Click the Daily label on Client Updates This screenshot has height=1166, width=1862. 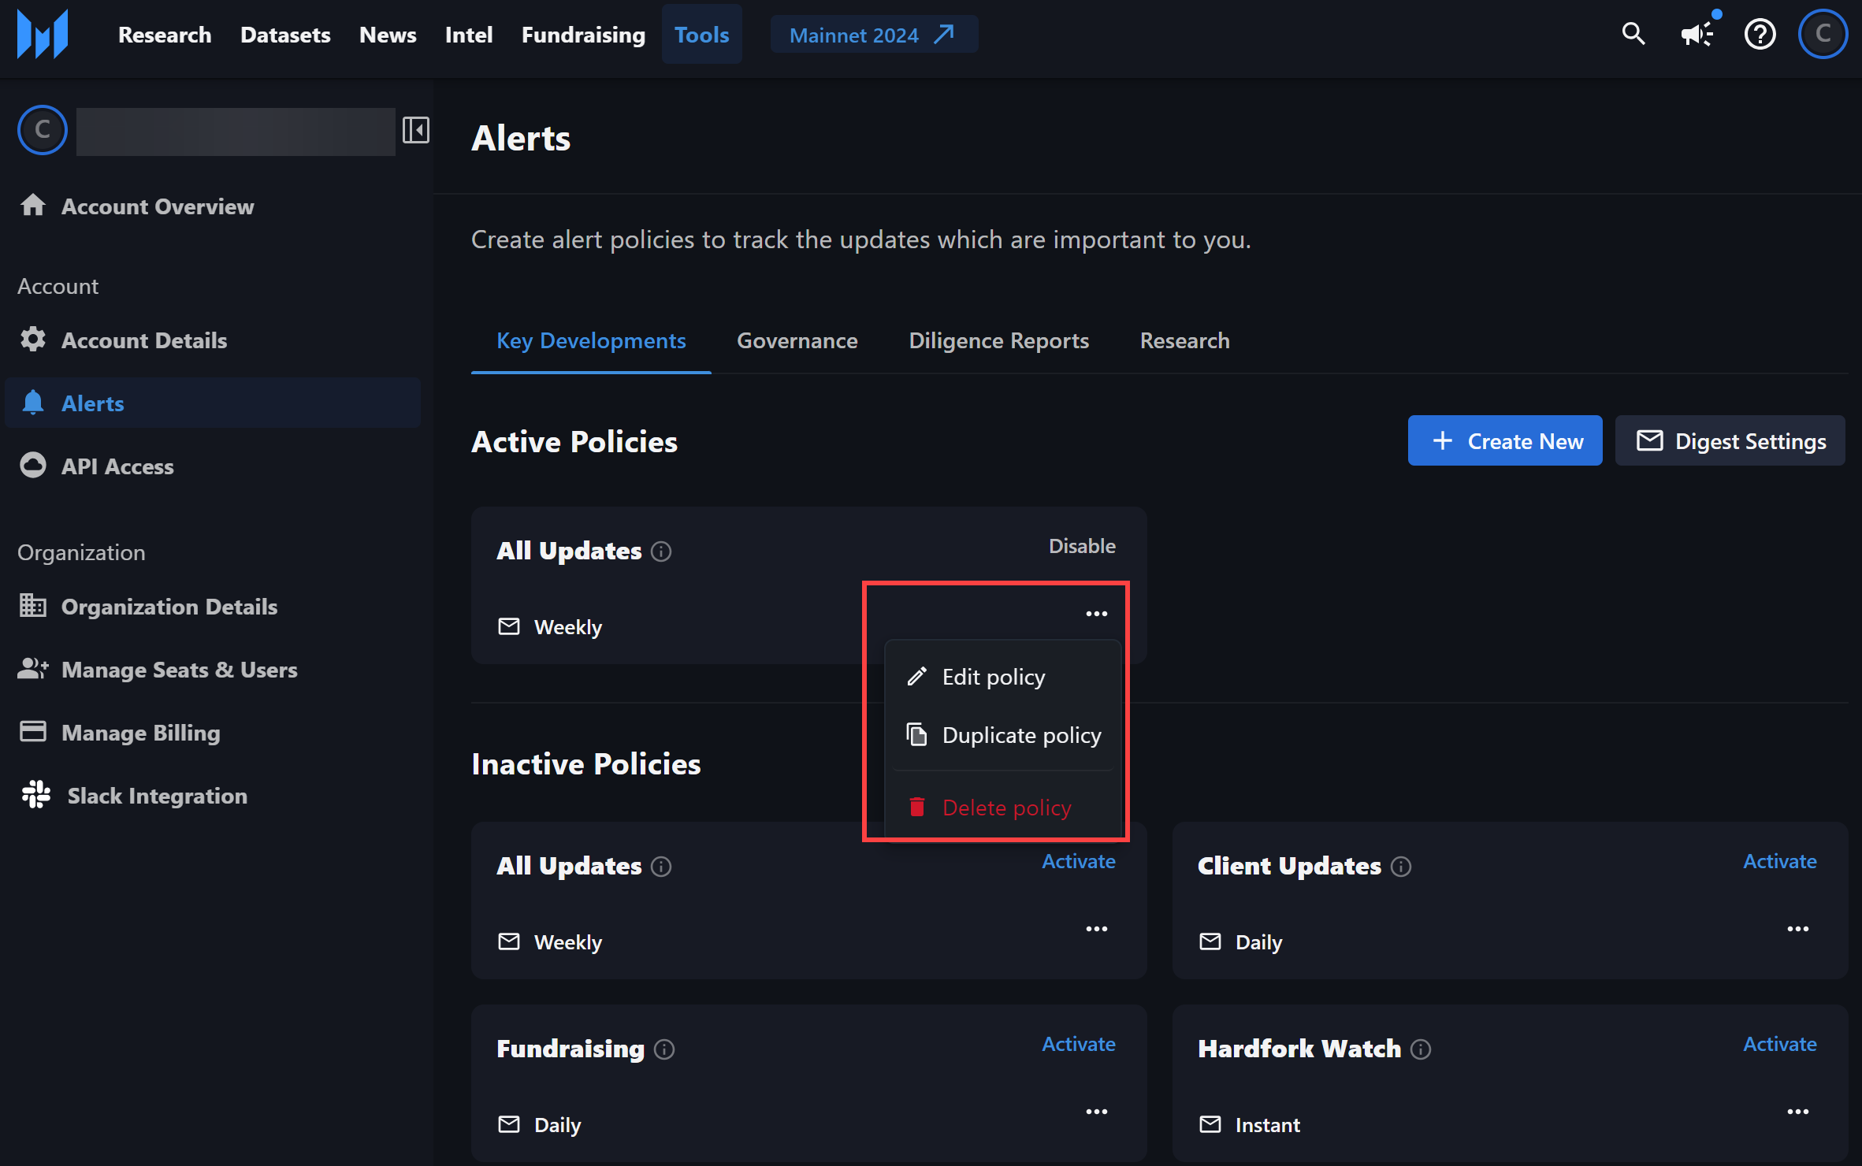pyautogui.click(x=1258, y=942)
